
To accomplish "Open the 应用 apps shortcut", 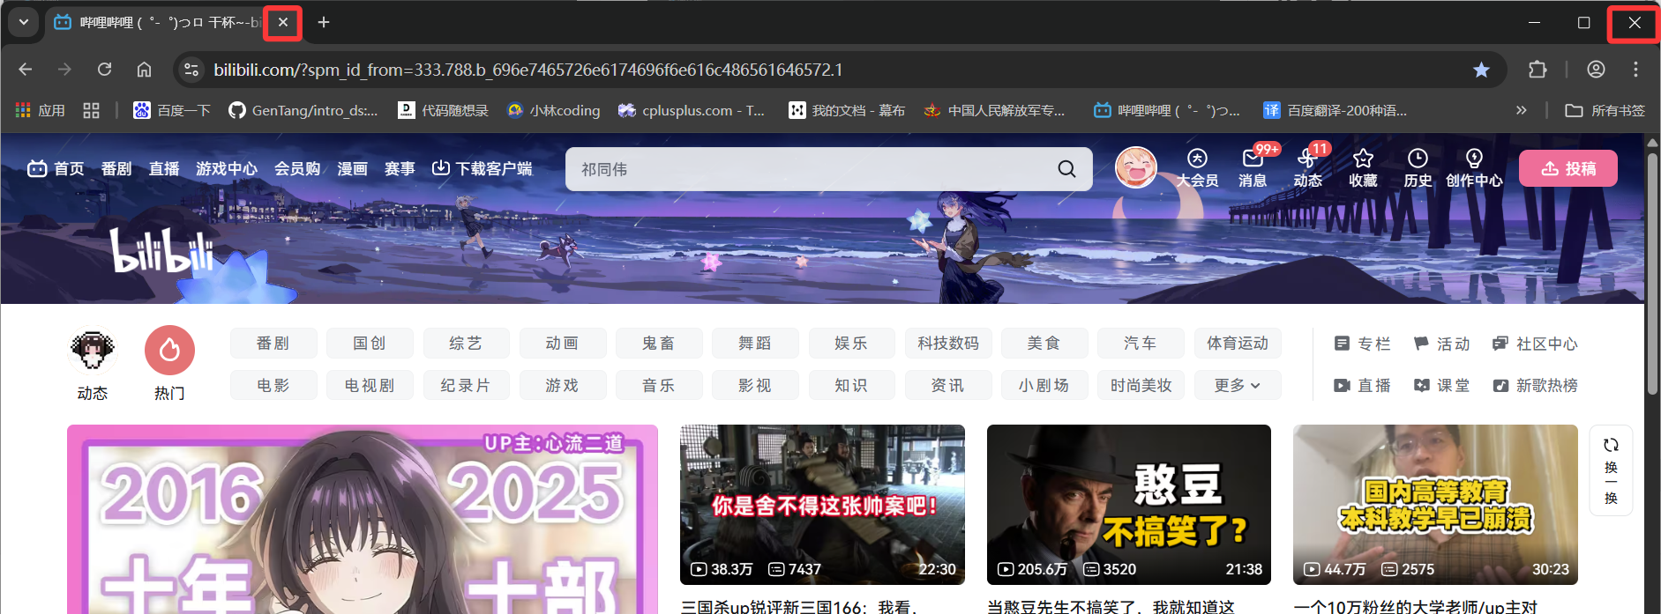I will pos(41,110).
